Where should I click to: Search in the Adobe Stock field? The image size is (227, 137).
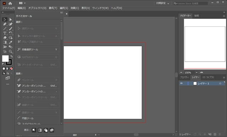coord(191,3)
